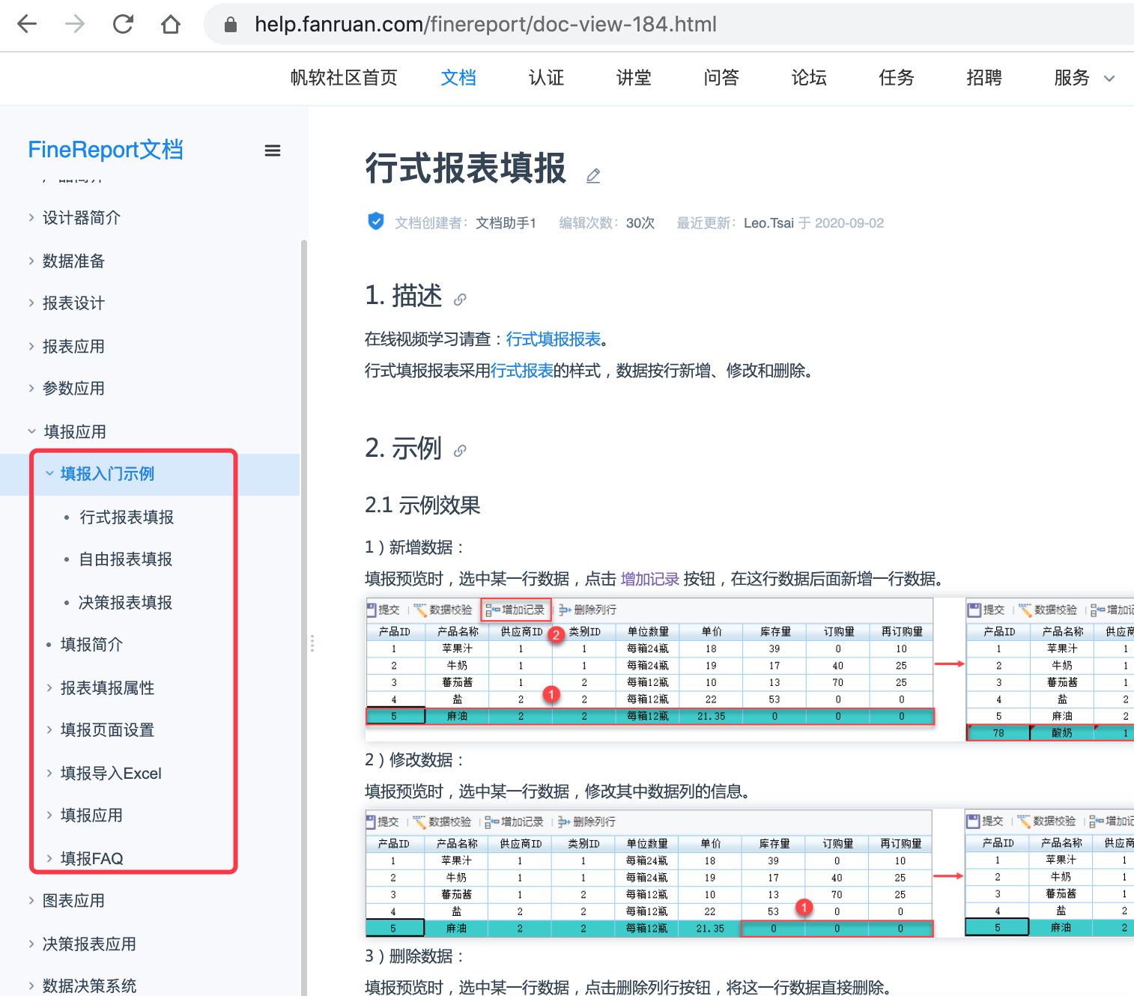Image resolution: width=1134 pixels, height=996 pixels.
Task: Click the edit pencil icon beside title
Action: click(x=593, y=176)
